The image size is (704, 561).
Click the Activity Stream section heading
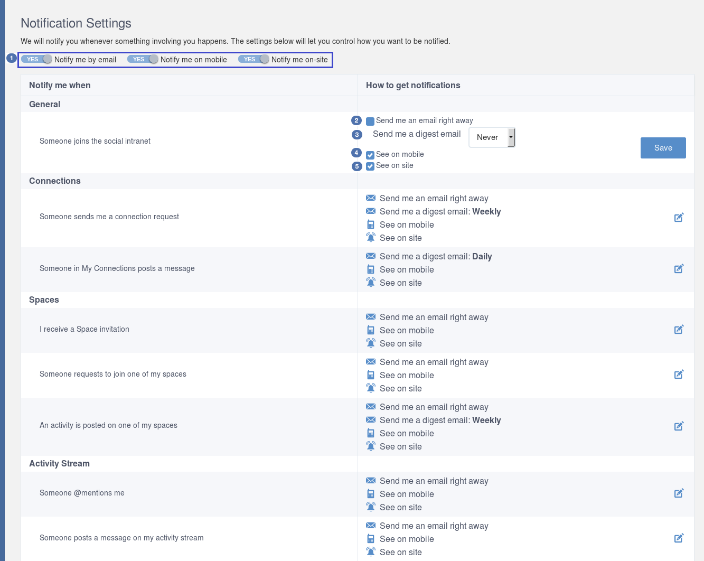click(x=59, y=463)
